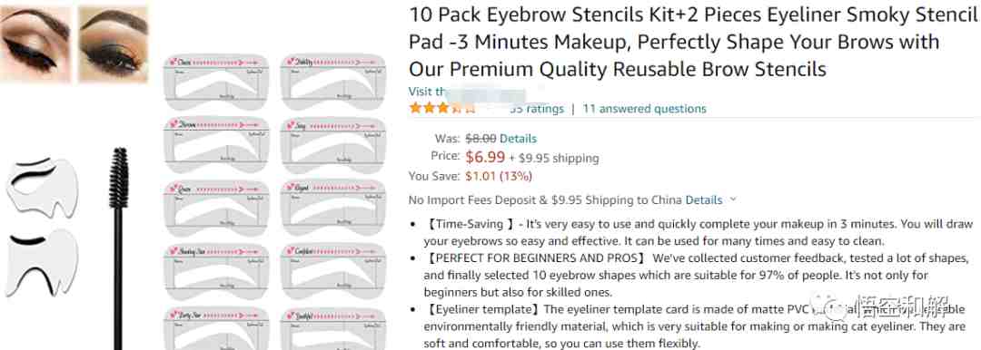The height and width of the screenshot is (350, 981).
Task: Click the third-row right eyebrow stencil
Action: coord(333,209)
